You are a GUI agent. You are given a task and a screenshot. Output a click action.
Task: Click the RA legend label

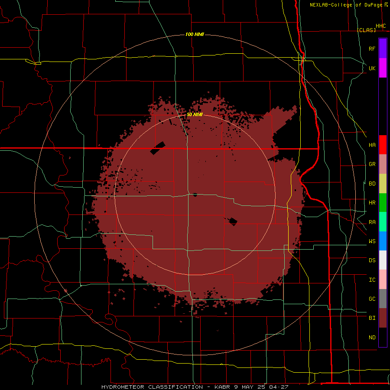[372, 222]
